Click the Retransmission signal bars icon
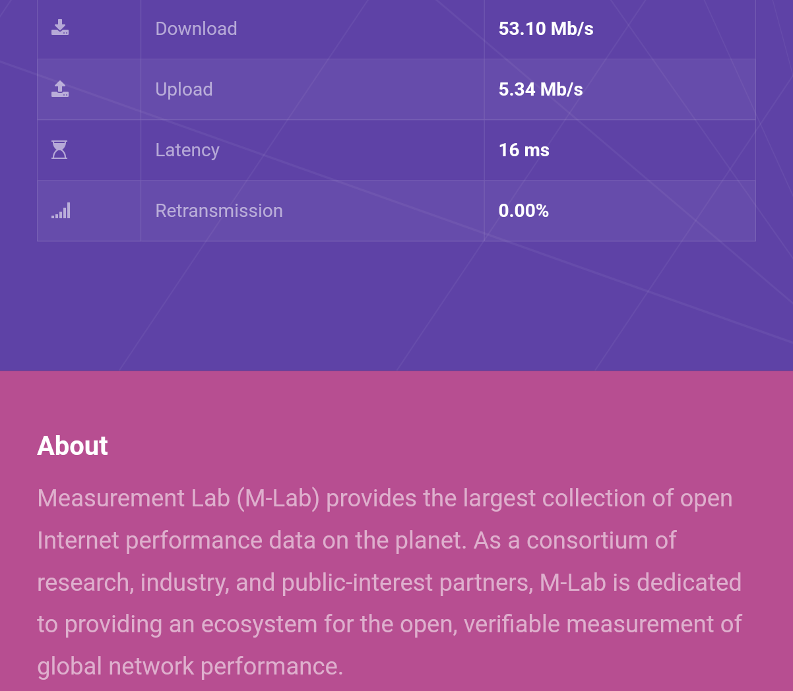The height and width of the screenshot is (691, 793). click(61, 211)
